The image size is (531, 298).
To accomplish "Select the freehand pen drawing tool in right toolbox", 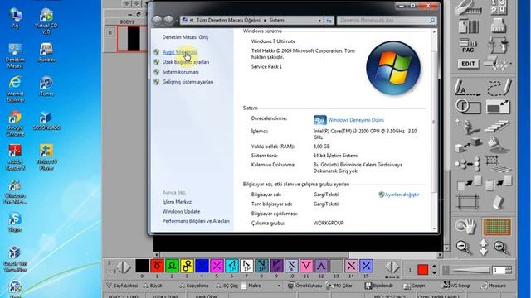I will 499,88.
